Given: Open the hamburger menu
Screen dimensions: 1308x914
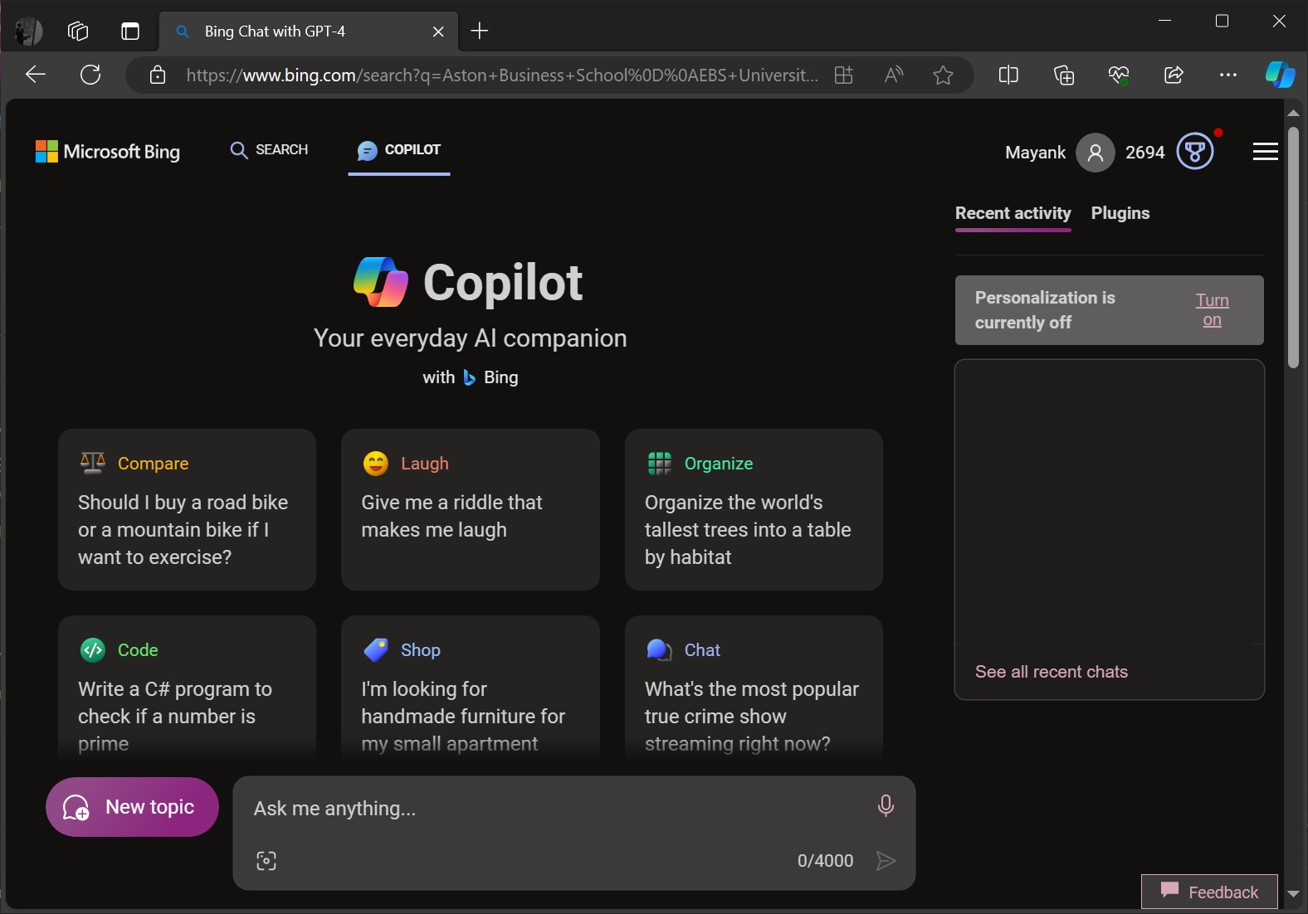Looking at the screenshot, I should [x=1265, y=152].
